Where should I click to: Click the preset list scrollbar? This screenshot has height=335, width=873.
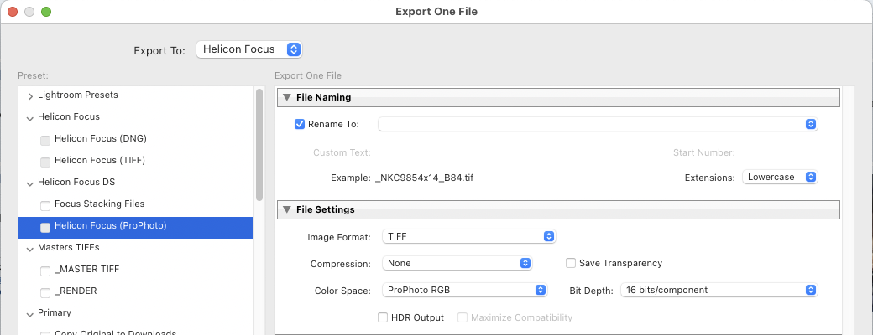[x=259, y=144]
